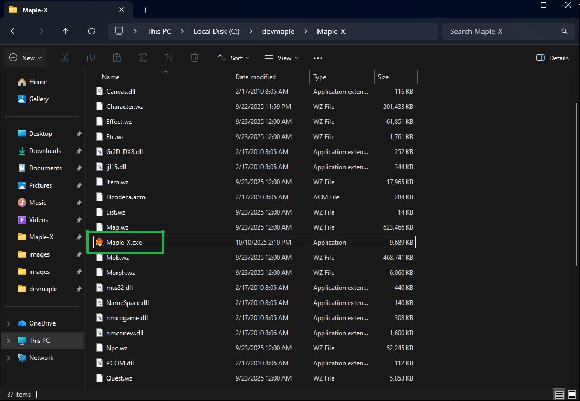Click the Cut scissors icon in toolbar
Viewport: 580px width, 401px height.
click(x=65, y=58)
